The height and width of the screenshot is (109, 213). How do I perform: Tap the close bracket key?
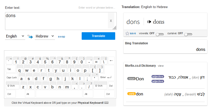pos(100,69)
